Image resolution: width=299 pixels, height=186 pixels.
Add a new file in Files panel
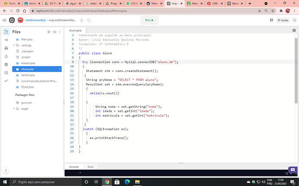(49, 32)
